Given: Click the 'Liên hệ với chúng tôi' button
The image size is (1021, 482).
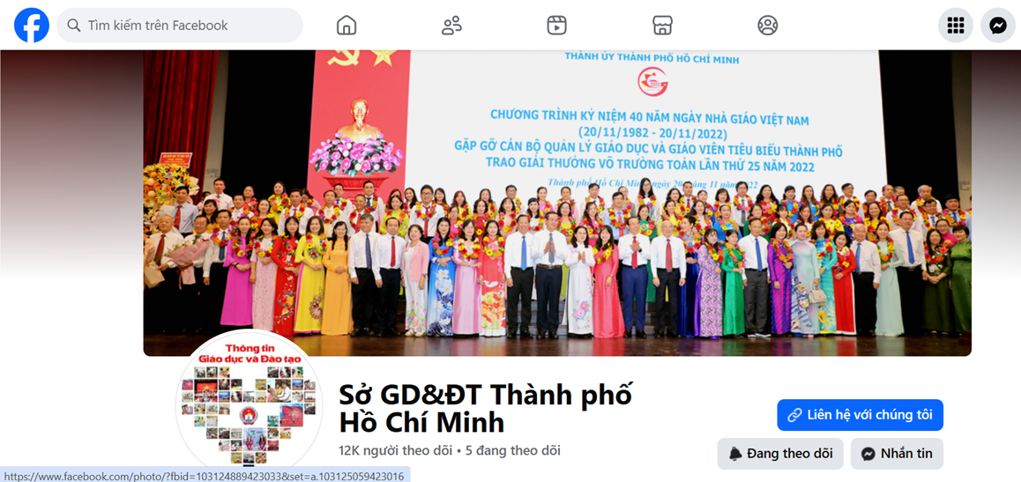Looking at the screenshot, I should tap(860, 415).
